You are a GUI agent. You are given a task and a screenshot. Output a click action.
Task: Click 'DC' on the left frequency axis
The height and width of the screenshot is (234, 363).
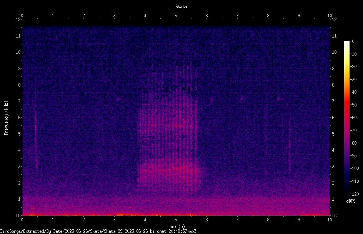click(18, 215)
